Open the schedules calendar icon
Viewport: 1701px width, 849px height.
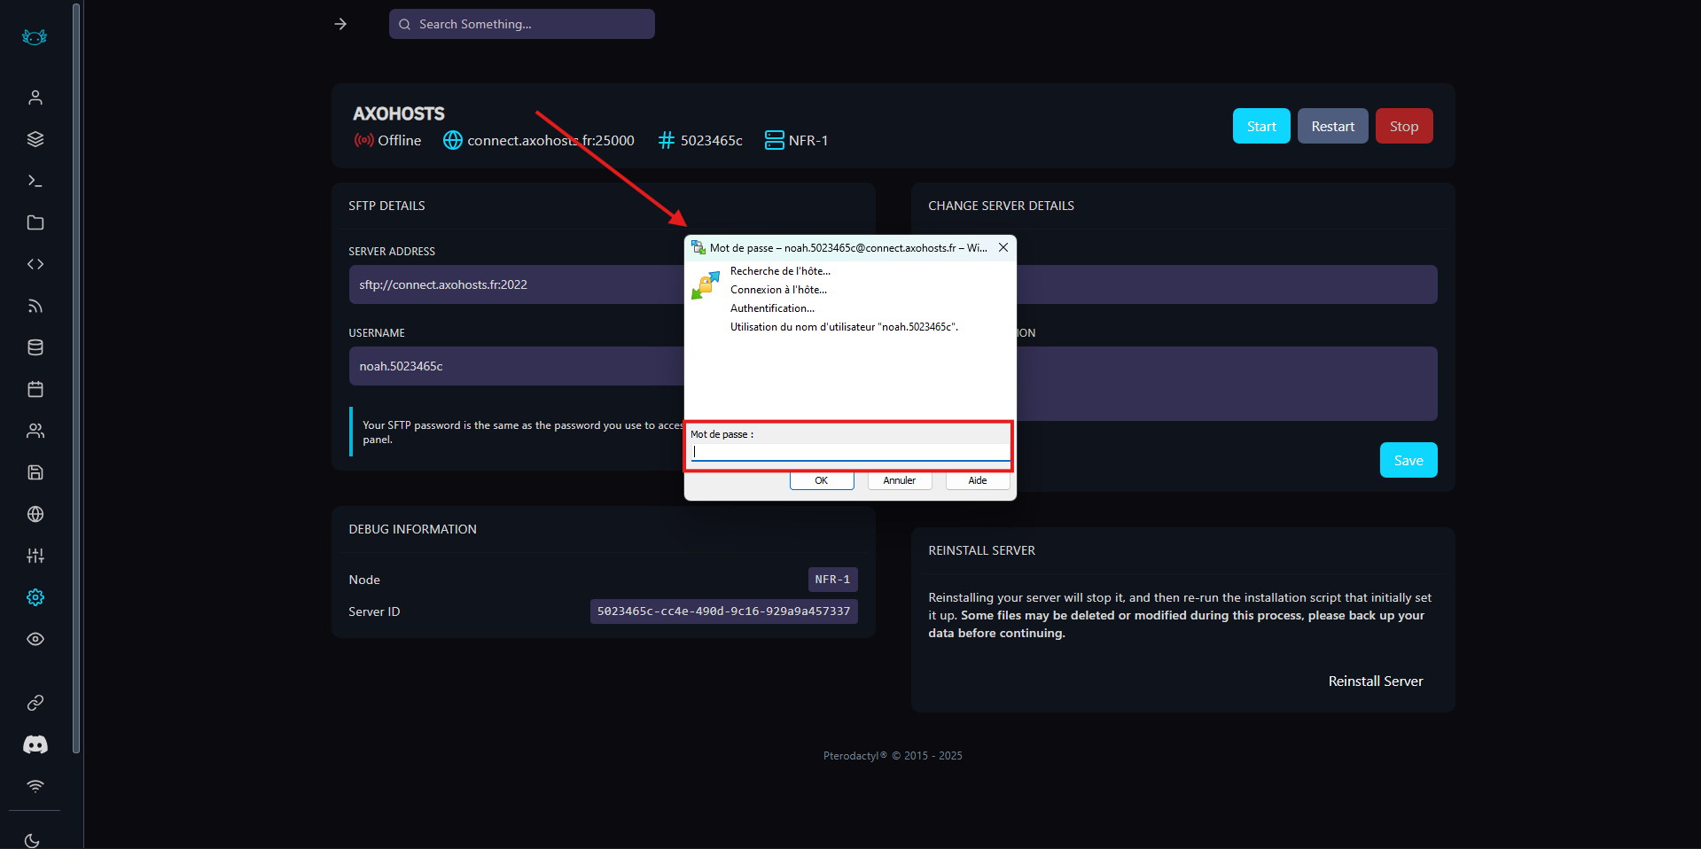pos(35,389)
